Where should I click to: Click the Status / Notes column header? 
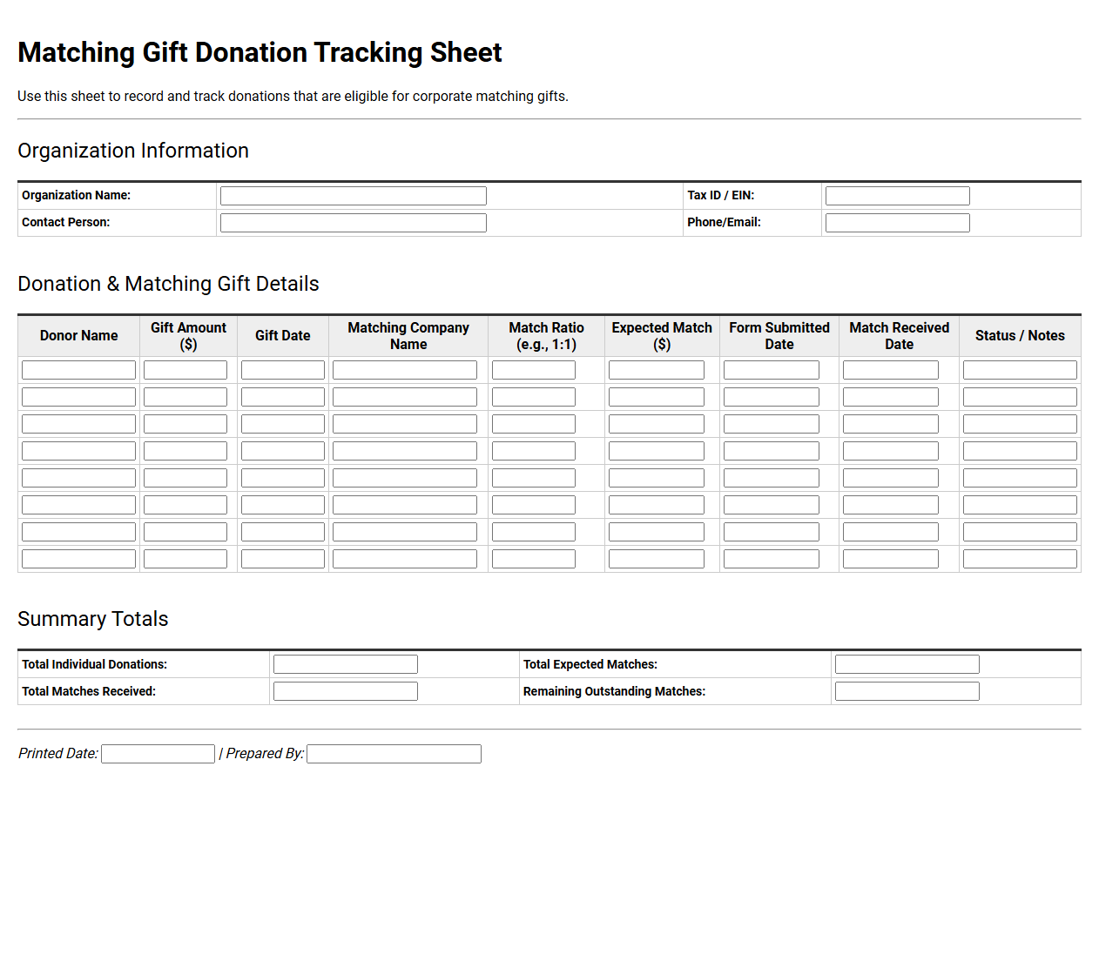1020,336
